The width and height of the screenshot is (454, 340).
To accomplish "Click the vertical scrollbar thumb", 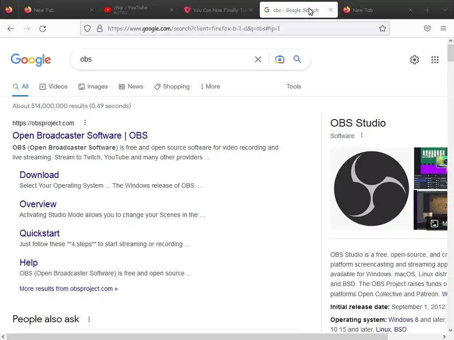I will click(450, 53).
